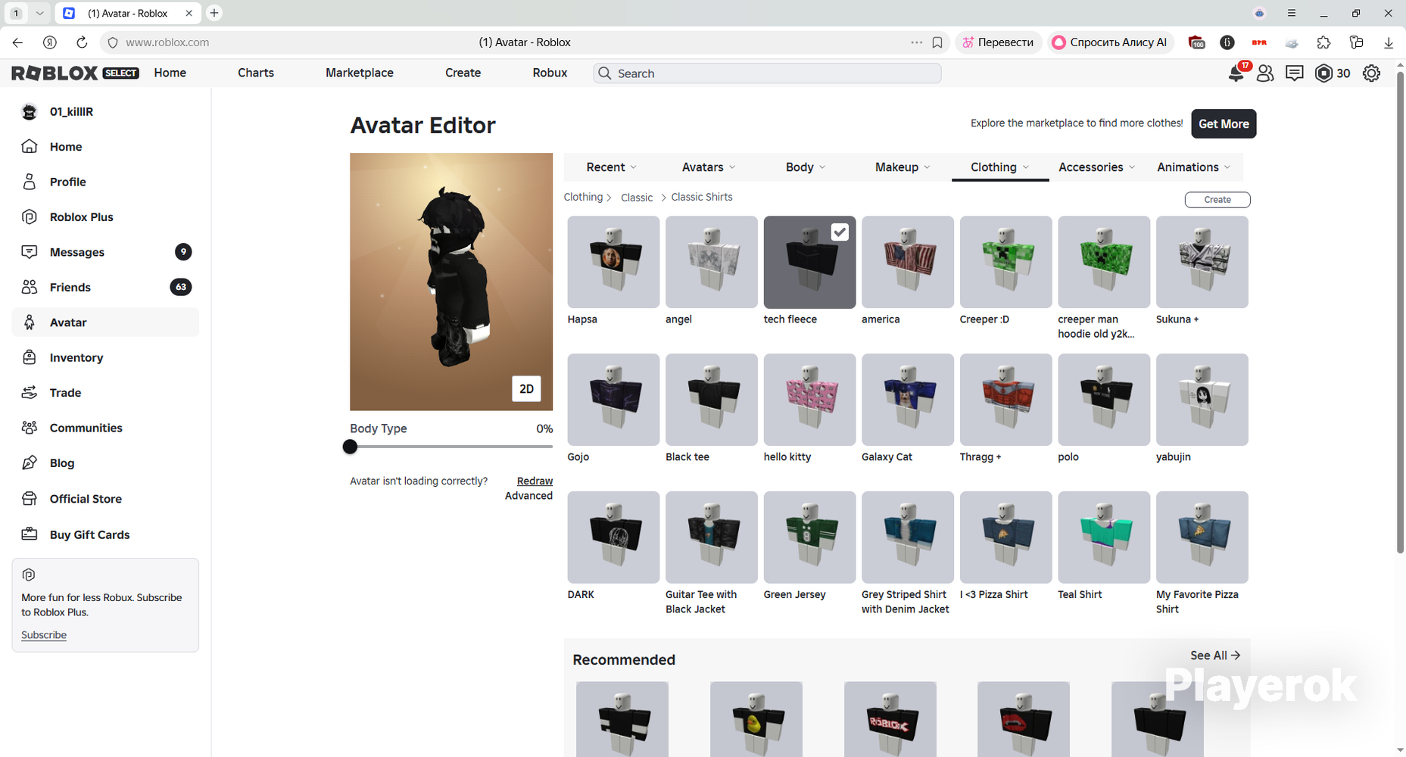Click the Buy Gift Cards icon in sidebar

(30, 534)
